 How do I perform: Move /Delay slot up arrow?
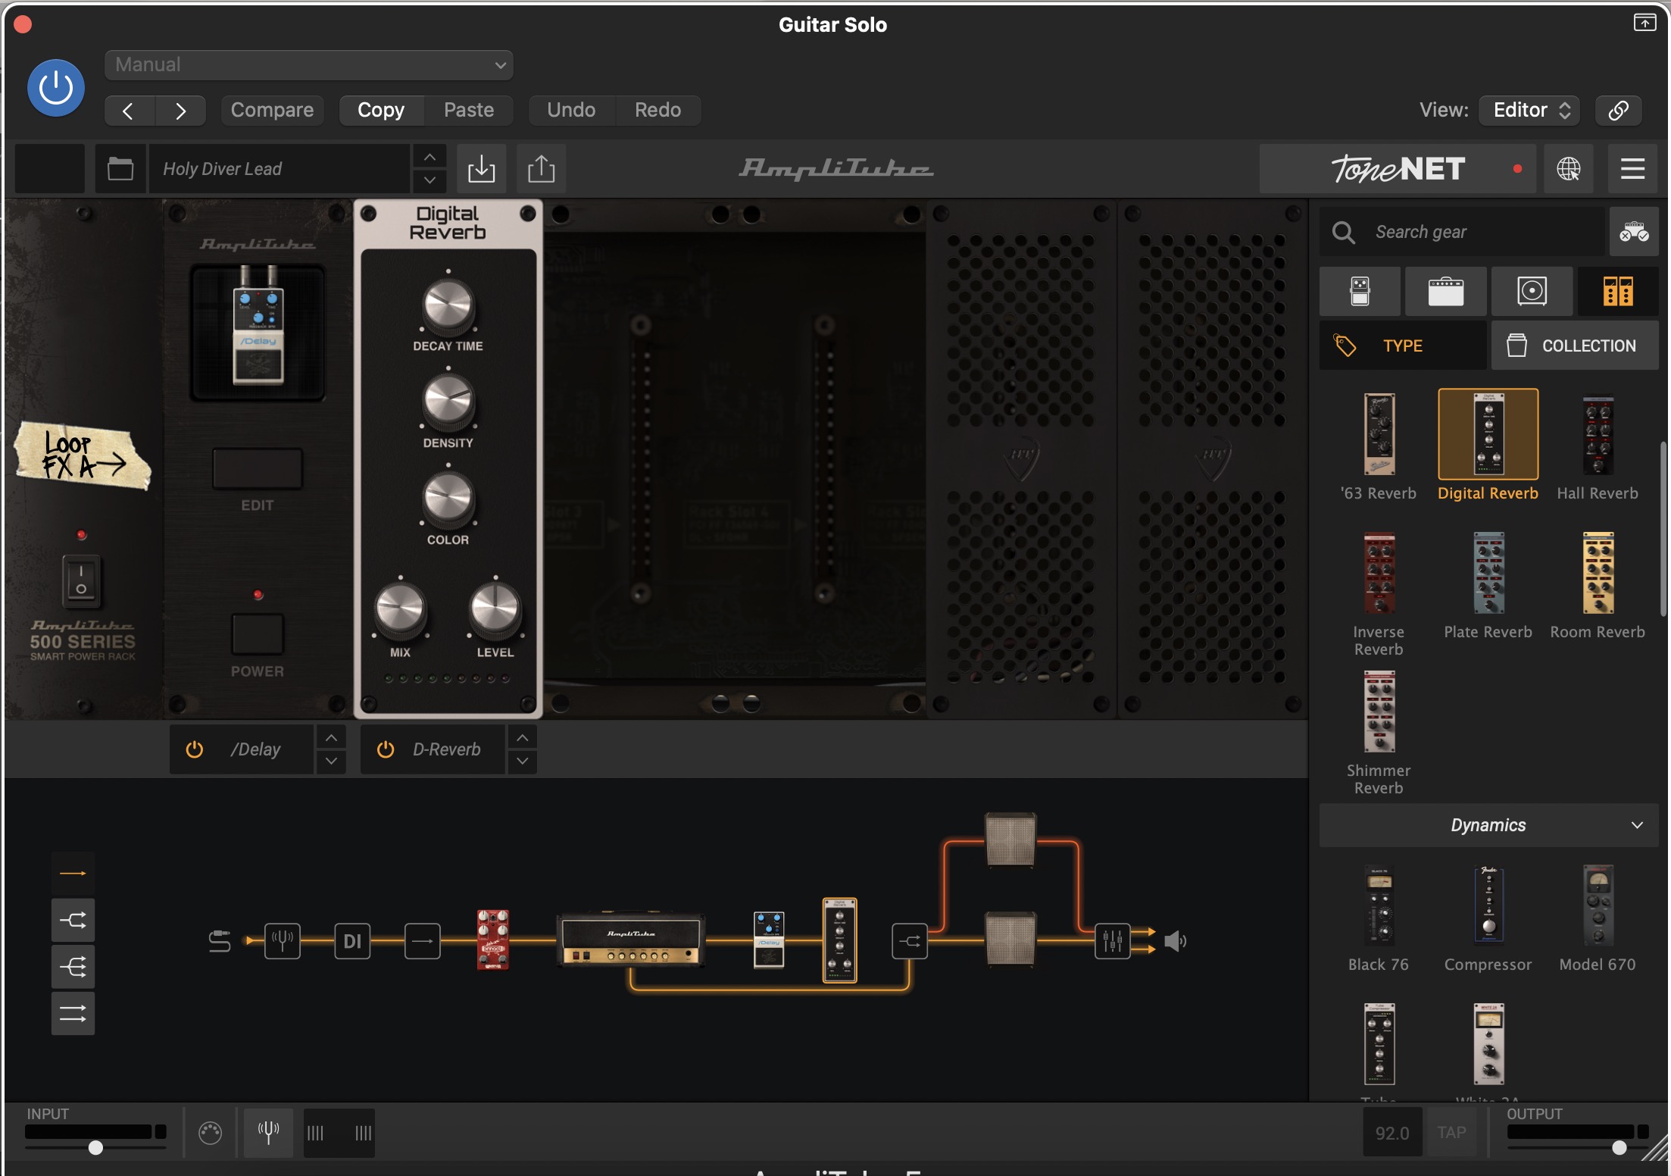(331, 737)
